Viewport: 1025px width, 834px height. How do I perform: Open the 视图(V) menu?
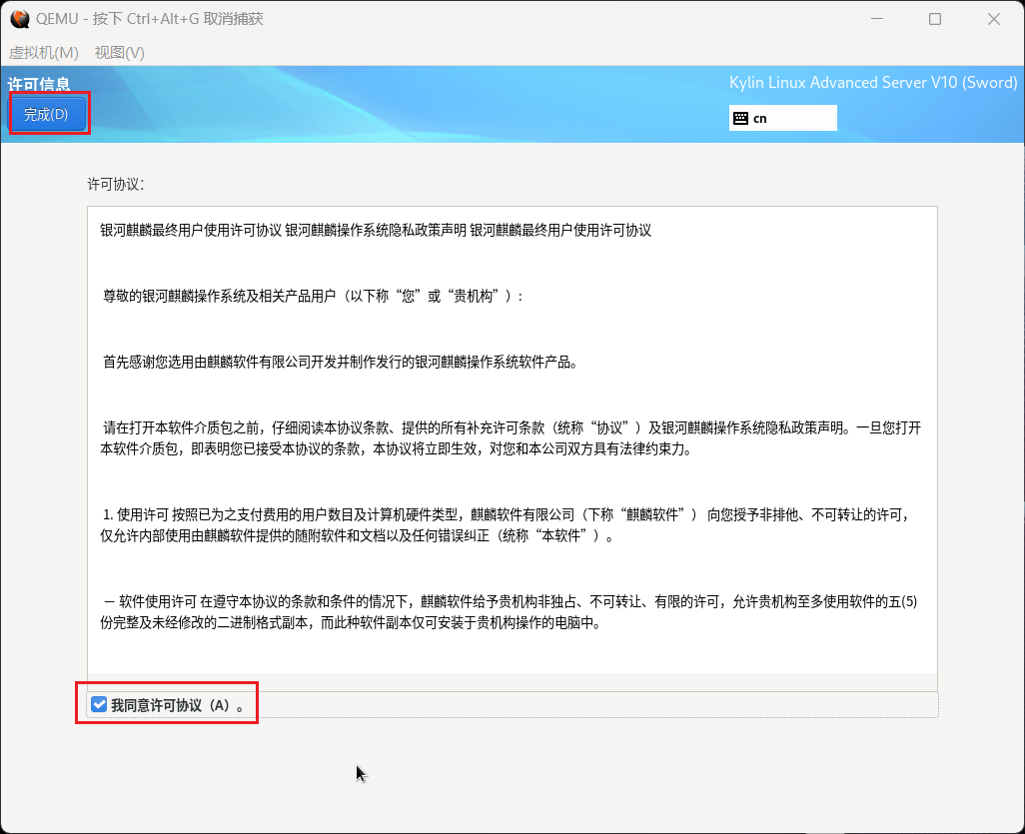(120, 52)
